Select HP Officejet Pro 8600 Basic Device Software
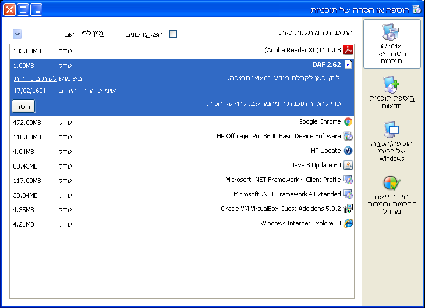The image size is (425, 308). [182, 137]
